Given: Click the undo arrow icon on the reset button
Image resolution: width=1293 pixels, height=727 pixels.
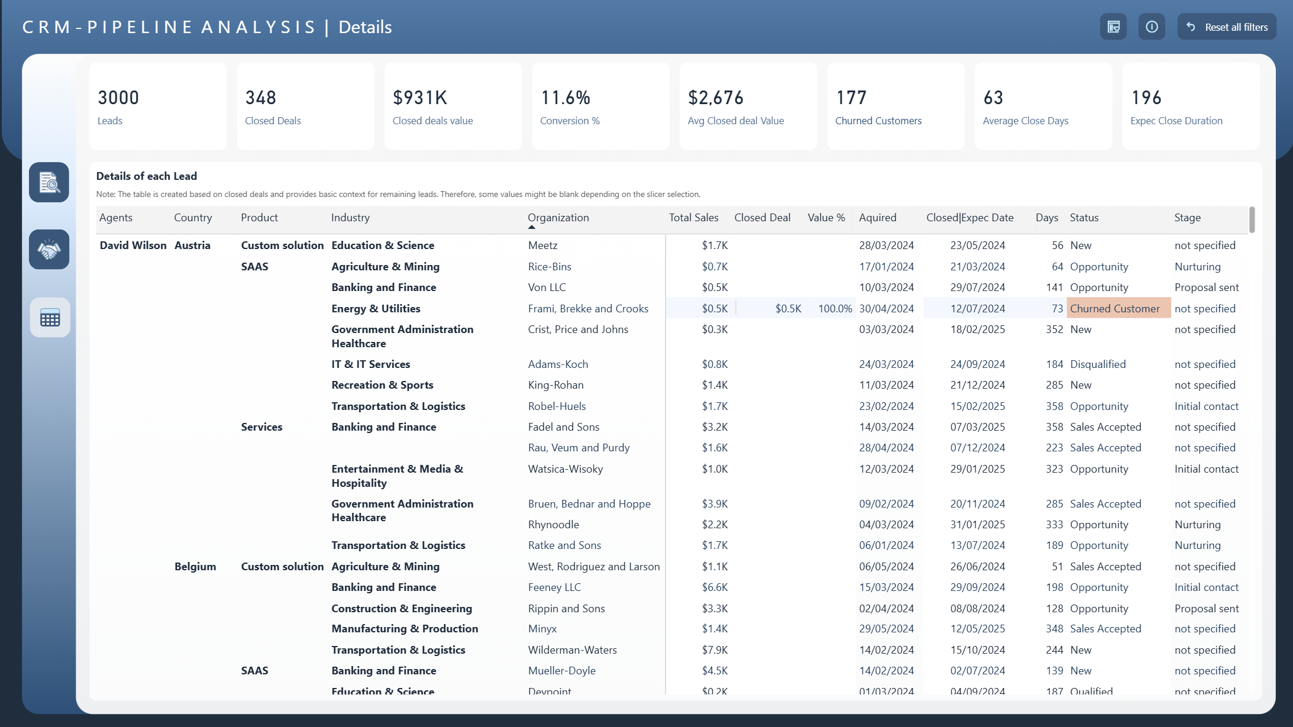Looking at the screenshot, I should click(x=1191, y=27).
